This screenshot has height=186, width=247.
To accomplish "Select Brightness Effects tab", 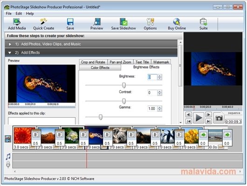I will coord(146,67).
